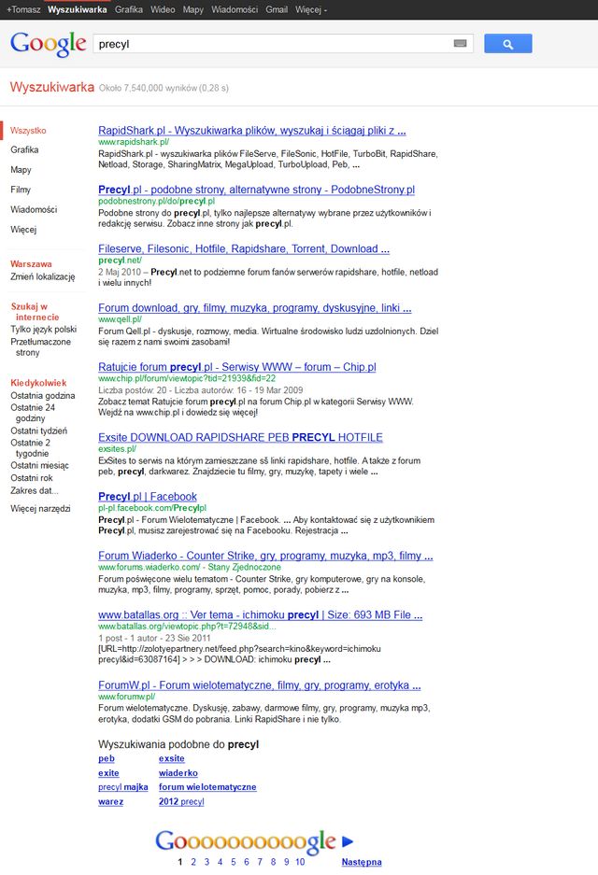This screenshot has width=598, height=875.
Task: Click the Google logo
Action: click(48, 44)
